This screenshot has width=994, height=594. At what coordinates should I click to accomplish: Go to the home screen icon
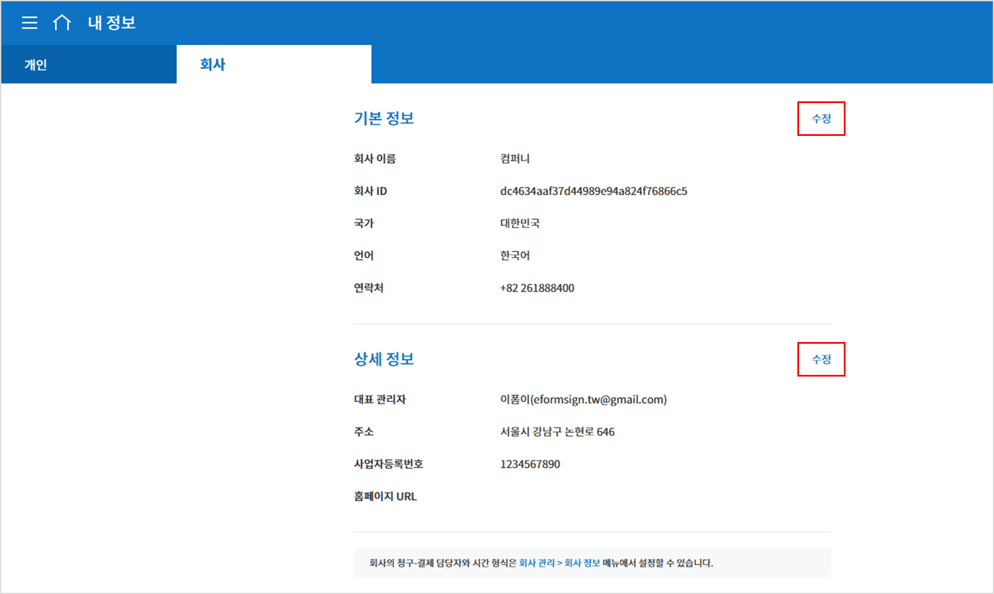tap(62, 23)
